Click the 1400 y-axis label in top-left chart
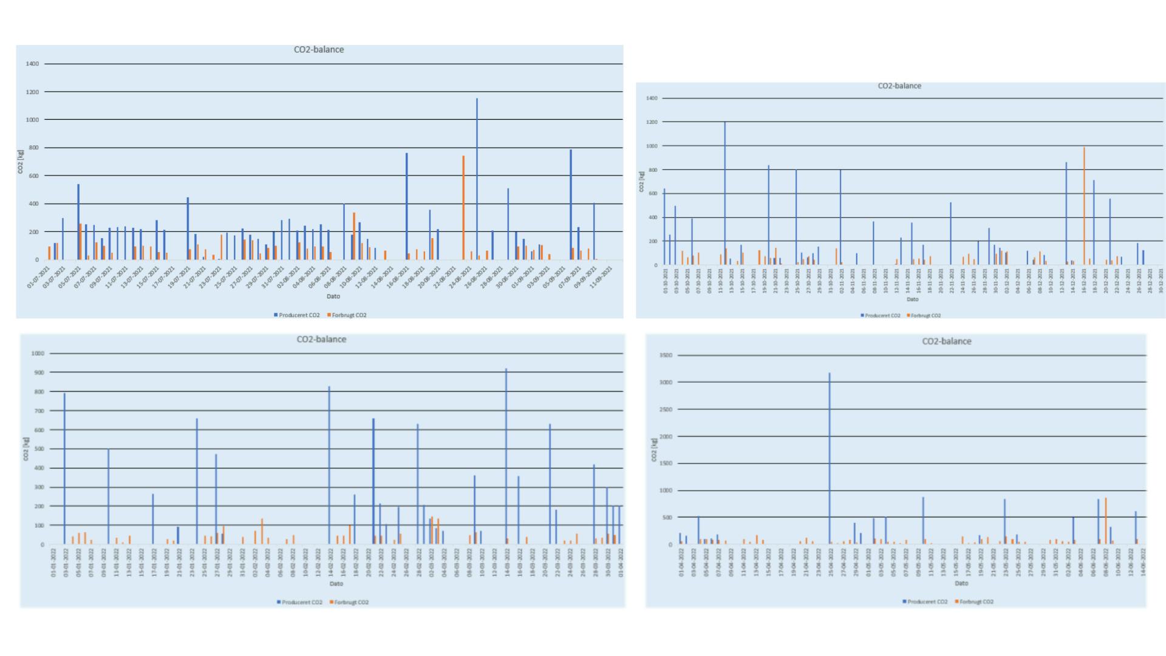The width and height of the screenshot is (1166, 656). click(x=32, y=64)
